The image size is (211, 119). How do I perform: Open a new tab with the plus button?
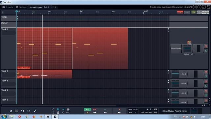point(55,7)
